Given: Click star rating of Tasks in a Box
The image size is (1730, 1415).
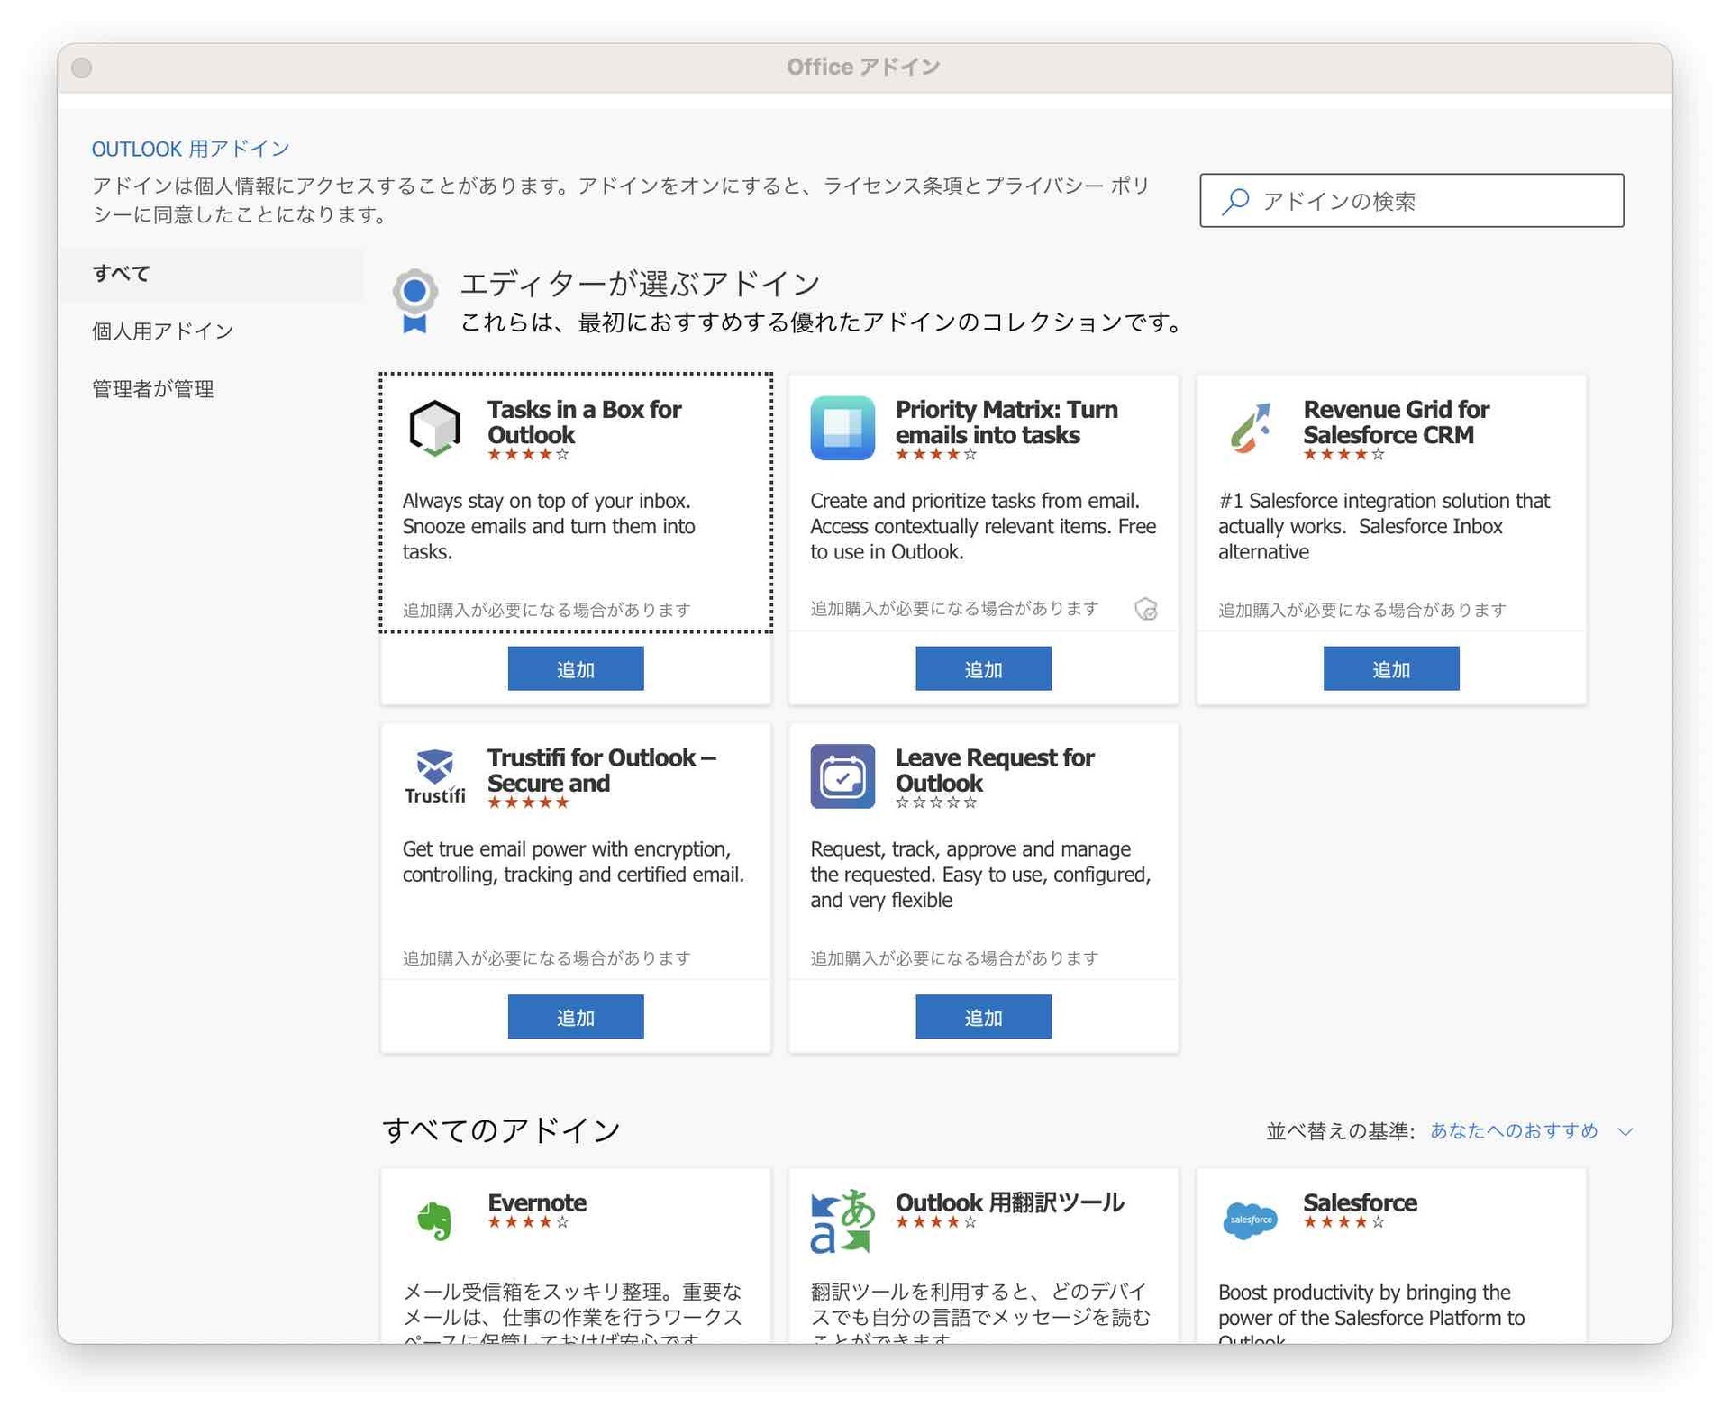Looking at the screenshot, I should 528,454.
